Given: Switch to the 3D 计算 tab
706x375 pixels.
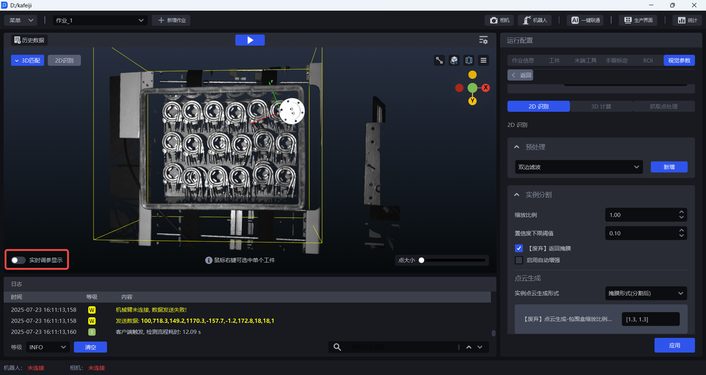Looking at the screenshot, I should (601, 106).
